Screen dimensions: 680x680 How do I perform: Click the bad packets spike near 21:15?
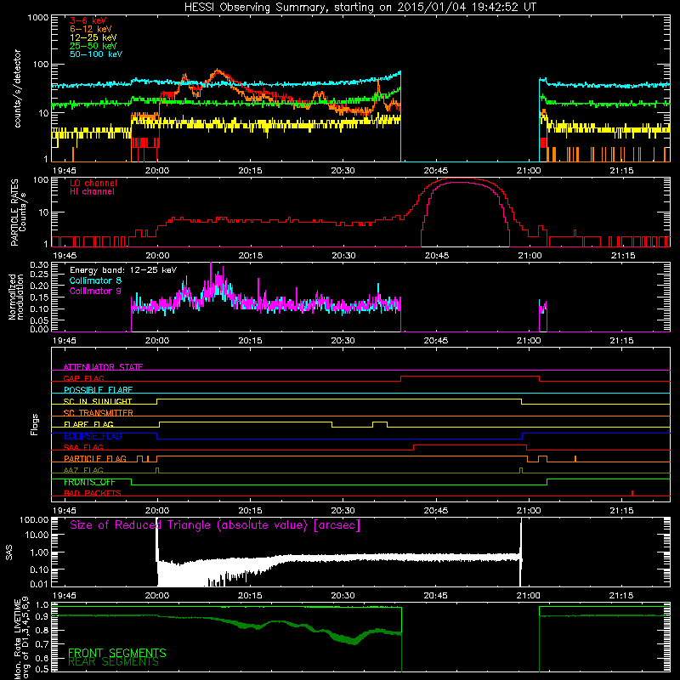[x=632, y=493]
